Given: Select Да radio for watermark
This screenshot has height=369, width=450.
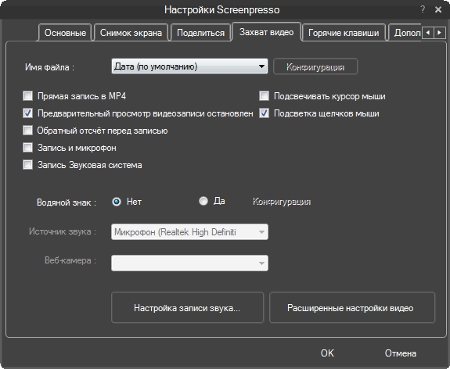Looking at the screenshot, I should point(203,201).
